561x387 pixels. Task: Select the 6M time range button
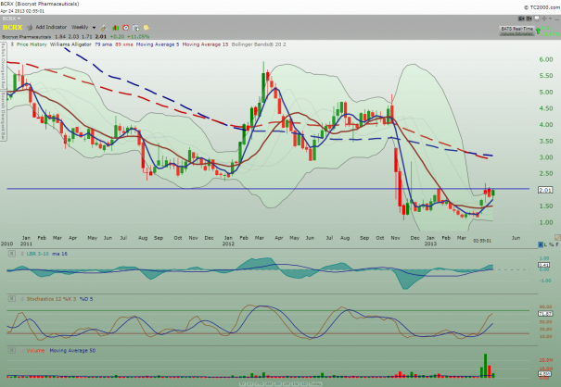[x=269, y=384]
